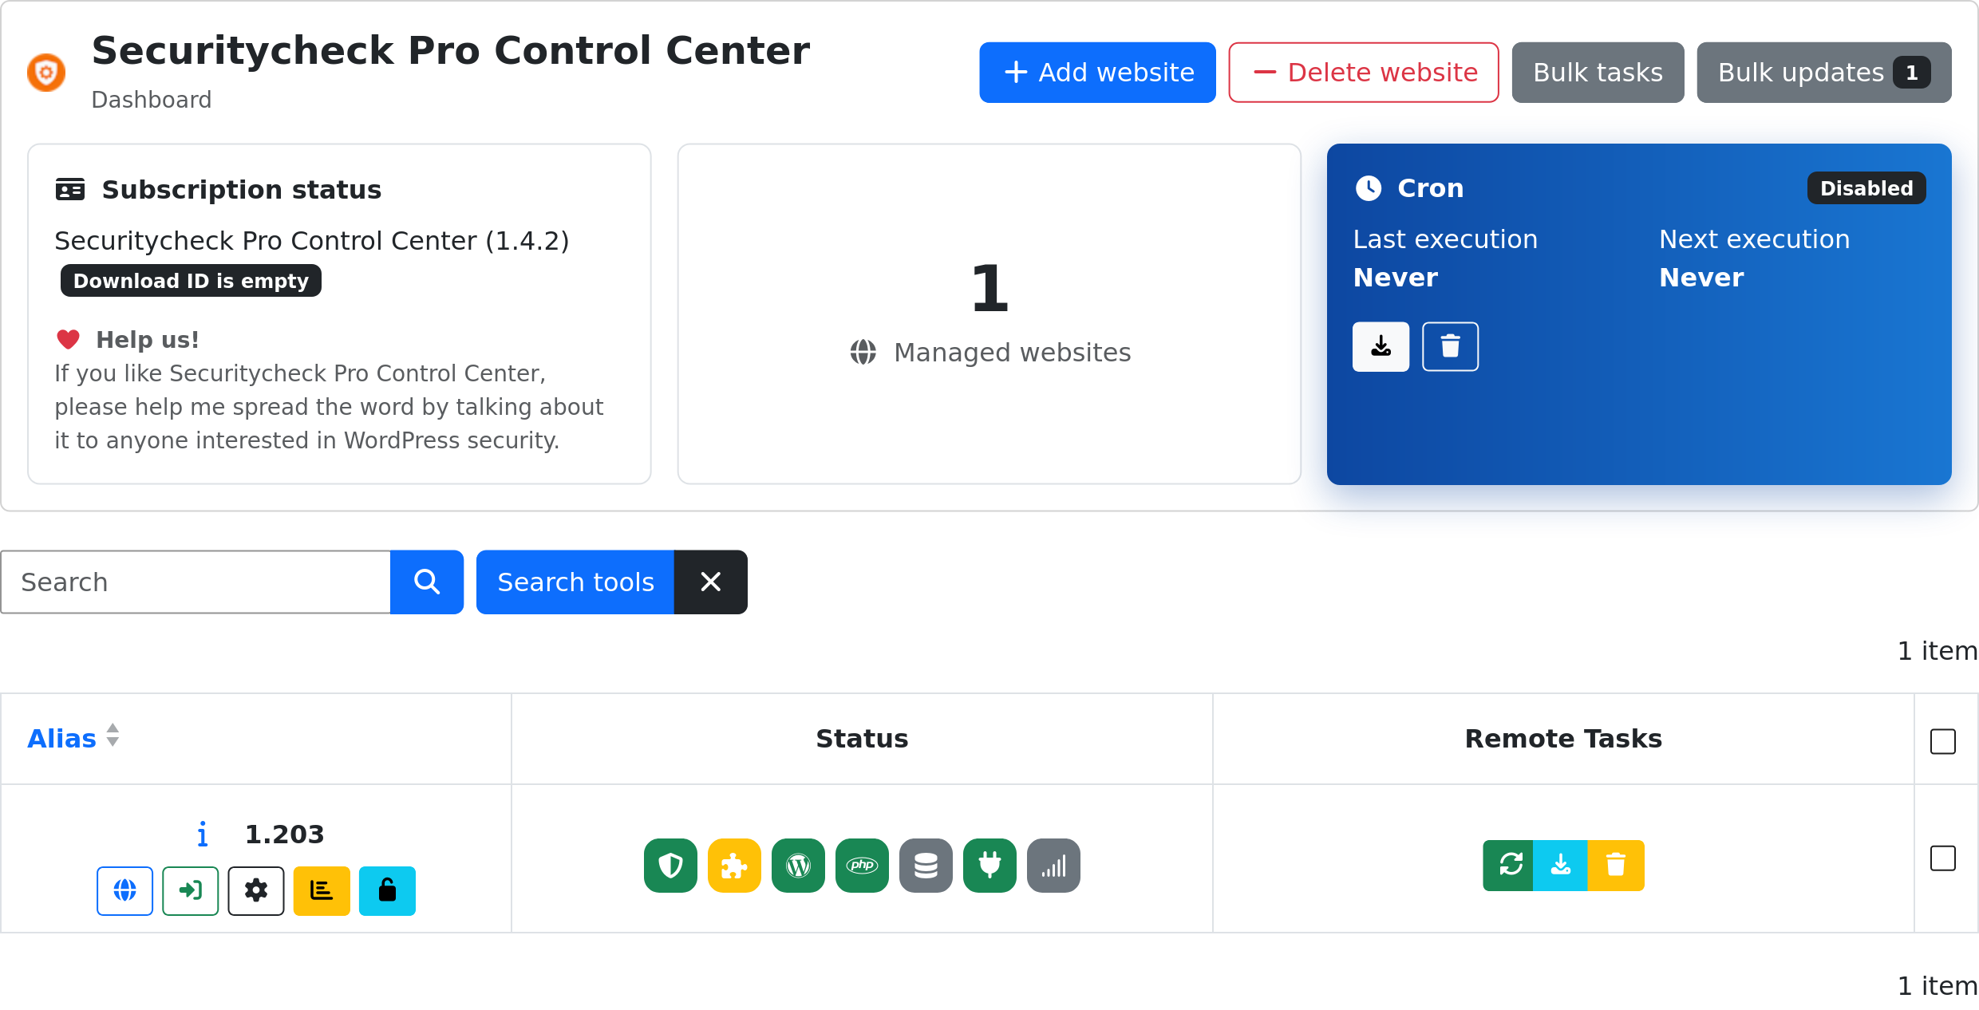Click the green login arrow icon
Screen dimensions: 1979x1010
(x=190, y=890)
